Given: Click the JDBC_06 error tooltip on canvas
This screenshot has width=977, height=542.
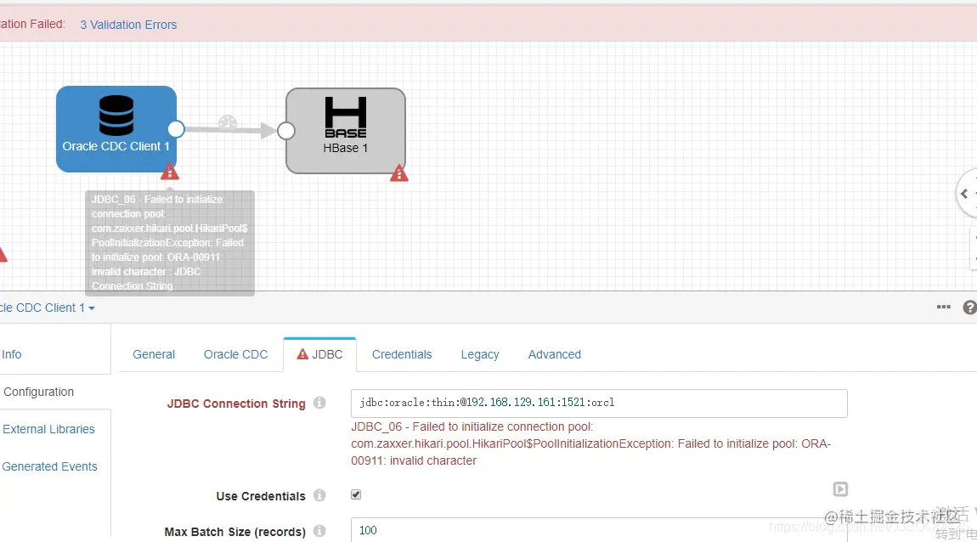Looking at the screenshot, I should point(169,242).
